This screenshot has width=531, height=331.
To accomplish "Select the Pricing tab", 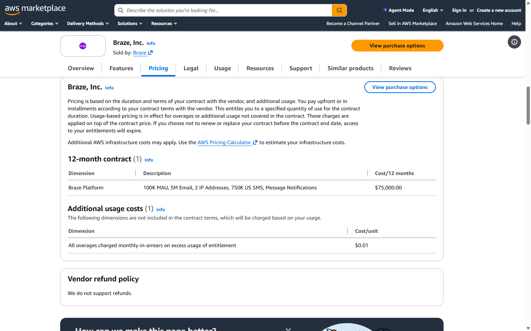I will pos(158,68).
